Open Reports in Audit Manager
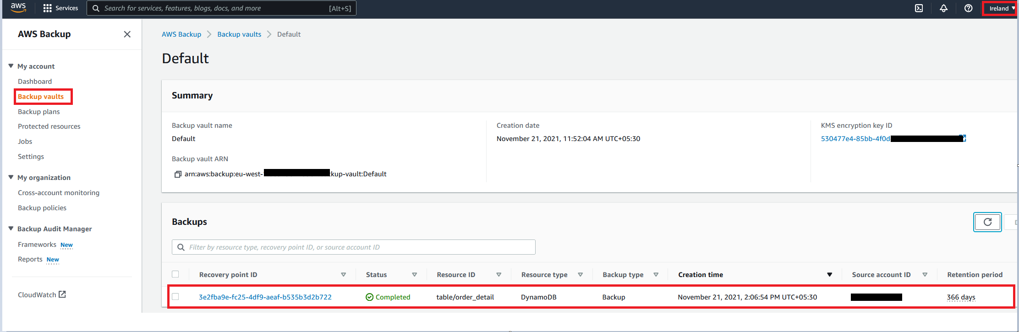 pos(30,259)
